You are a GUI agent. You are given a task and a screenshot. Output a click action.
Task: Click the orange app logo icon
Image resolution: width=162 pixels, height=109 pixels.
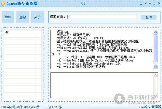pyautogui.click(x=3, y=4)
